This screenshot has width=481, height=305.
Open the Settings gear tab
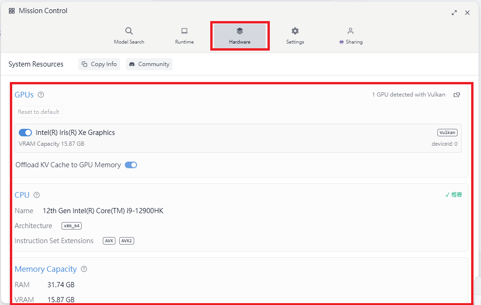pos(295,36)
